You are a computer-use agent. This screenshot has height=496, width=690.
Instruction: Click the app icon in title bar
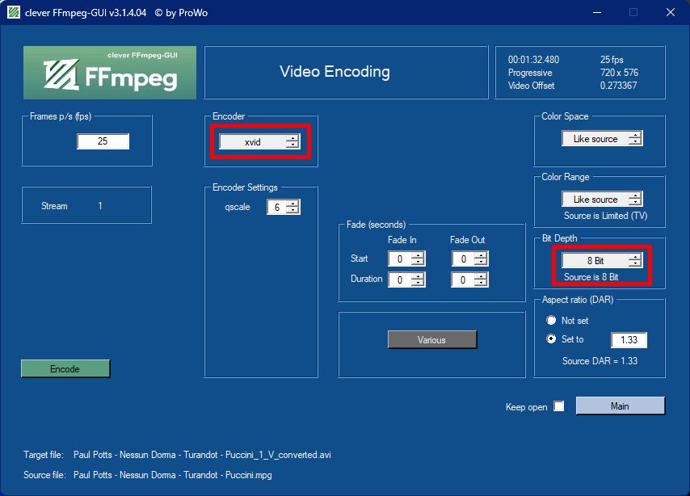coord(14,12)
